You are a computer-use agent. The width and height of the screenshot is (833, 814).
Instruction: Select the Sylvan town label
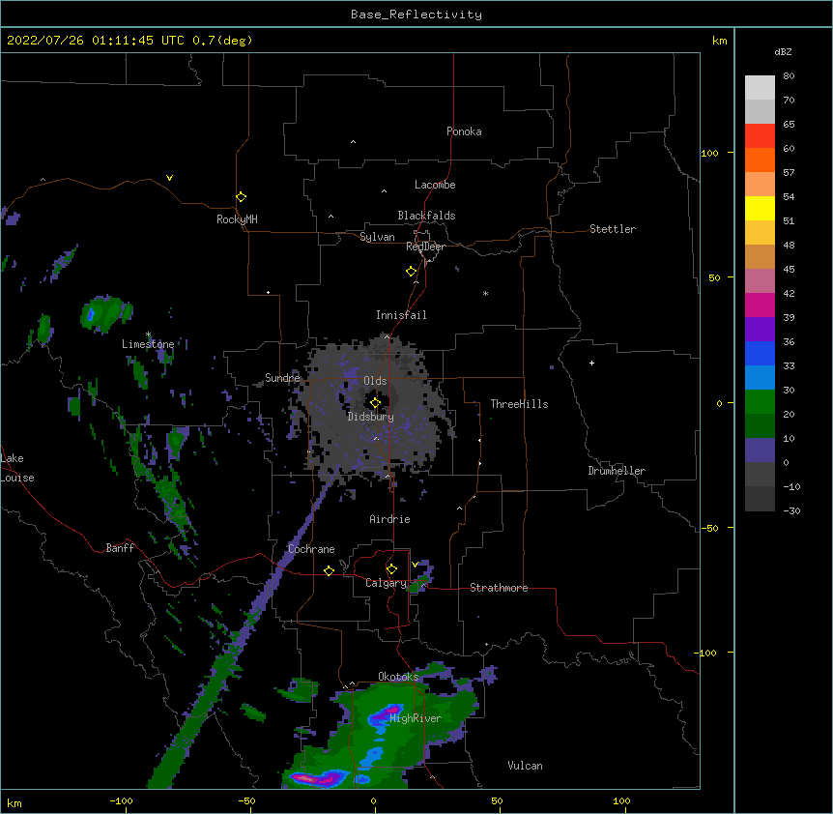377,237
